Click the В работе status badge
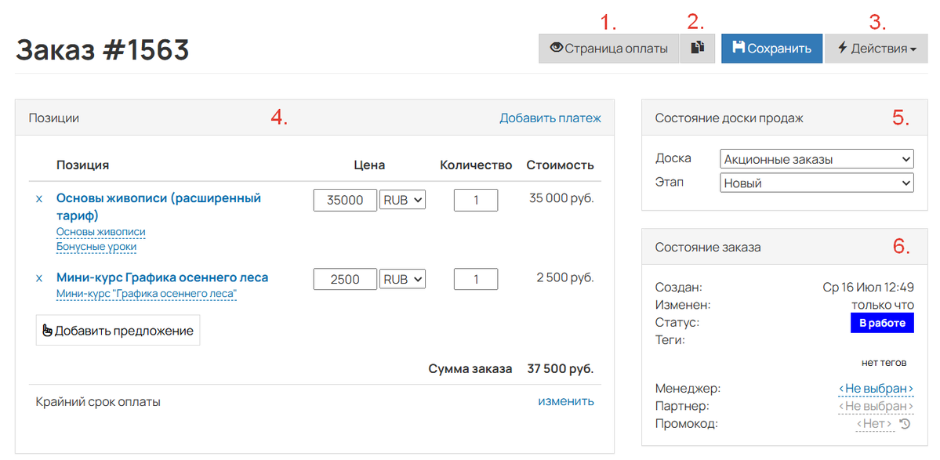 tap(882, 323)
